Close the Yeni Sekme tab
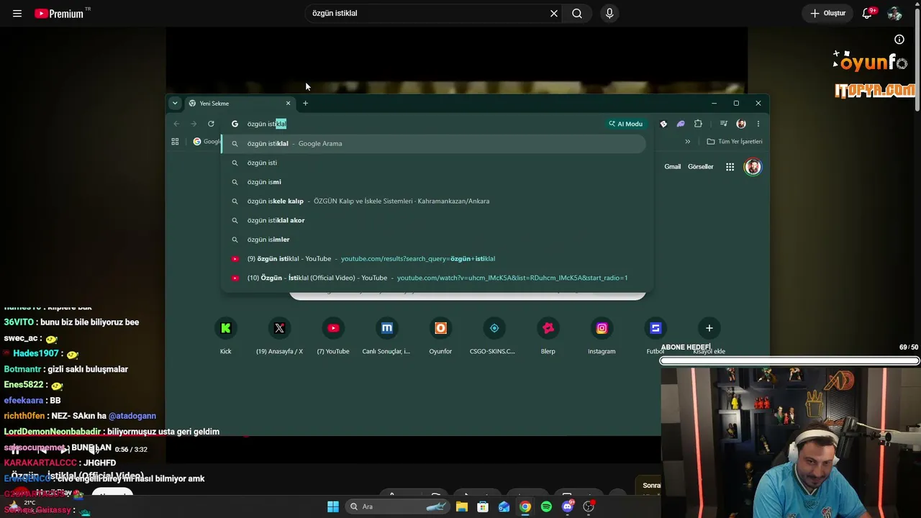Image resolution: width=921 pixels, height=518 pixels. [289, 103]
